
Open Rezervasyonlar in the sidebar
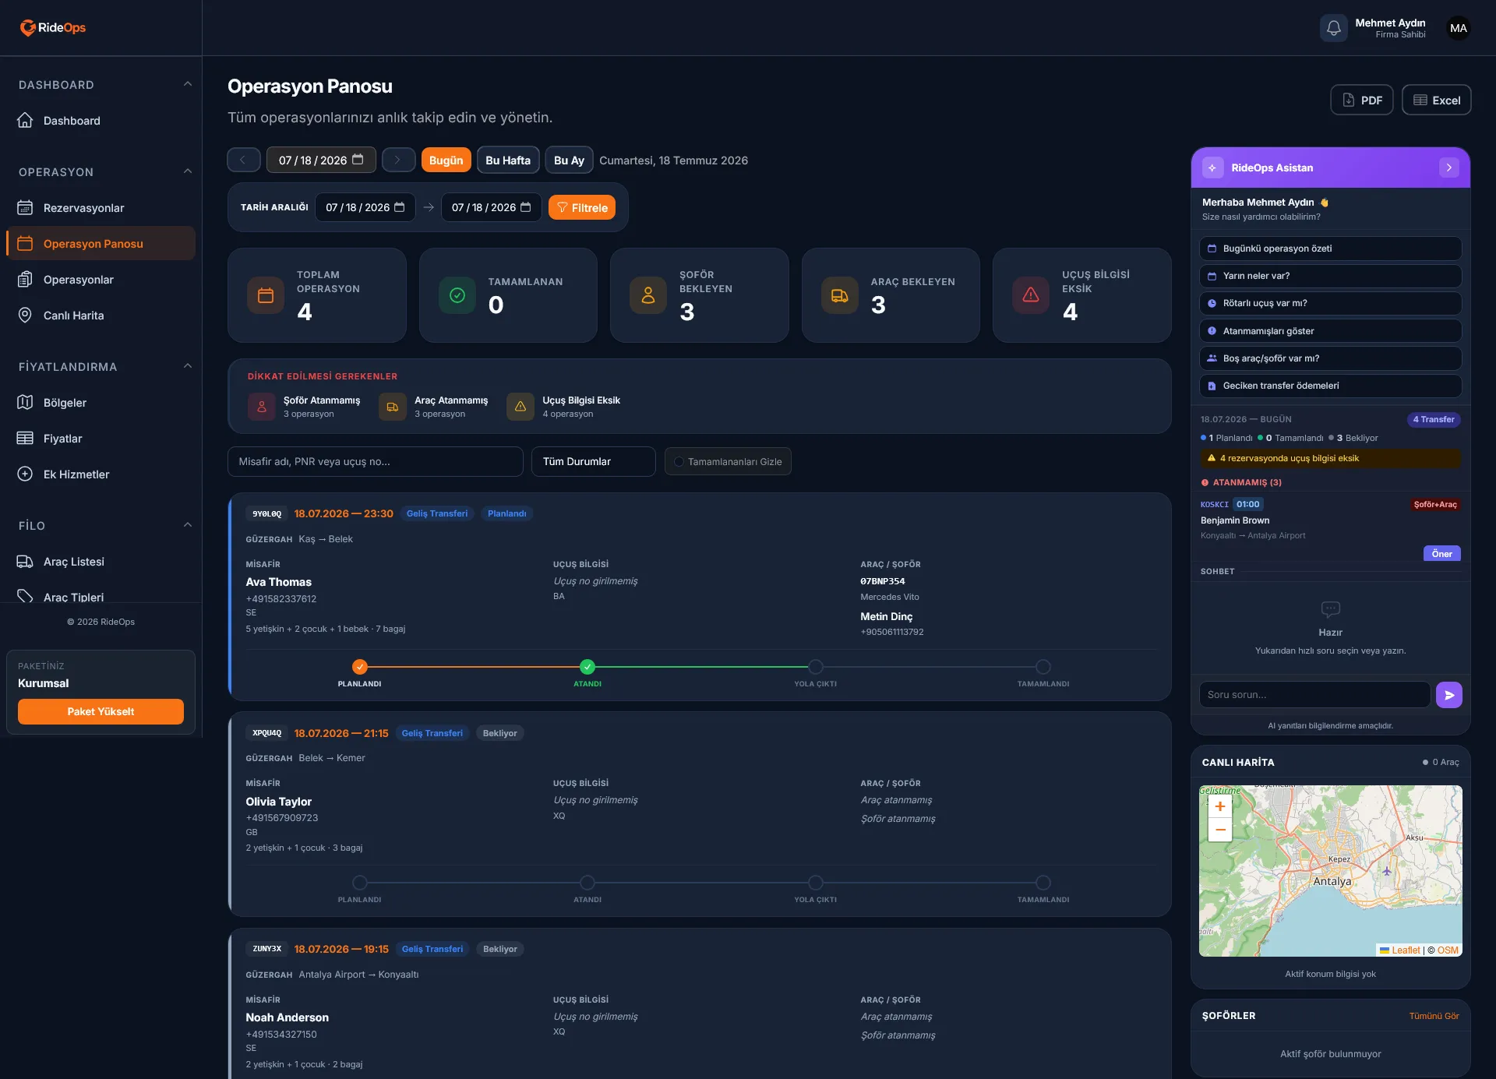coord(101,208)
